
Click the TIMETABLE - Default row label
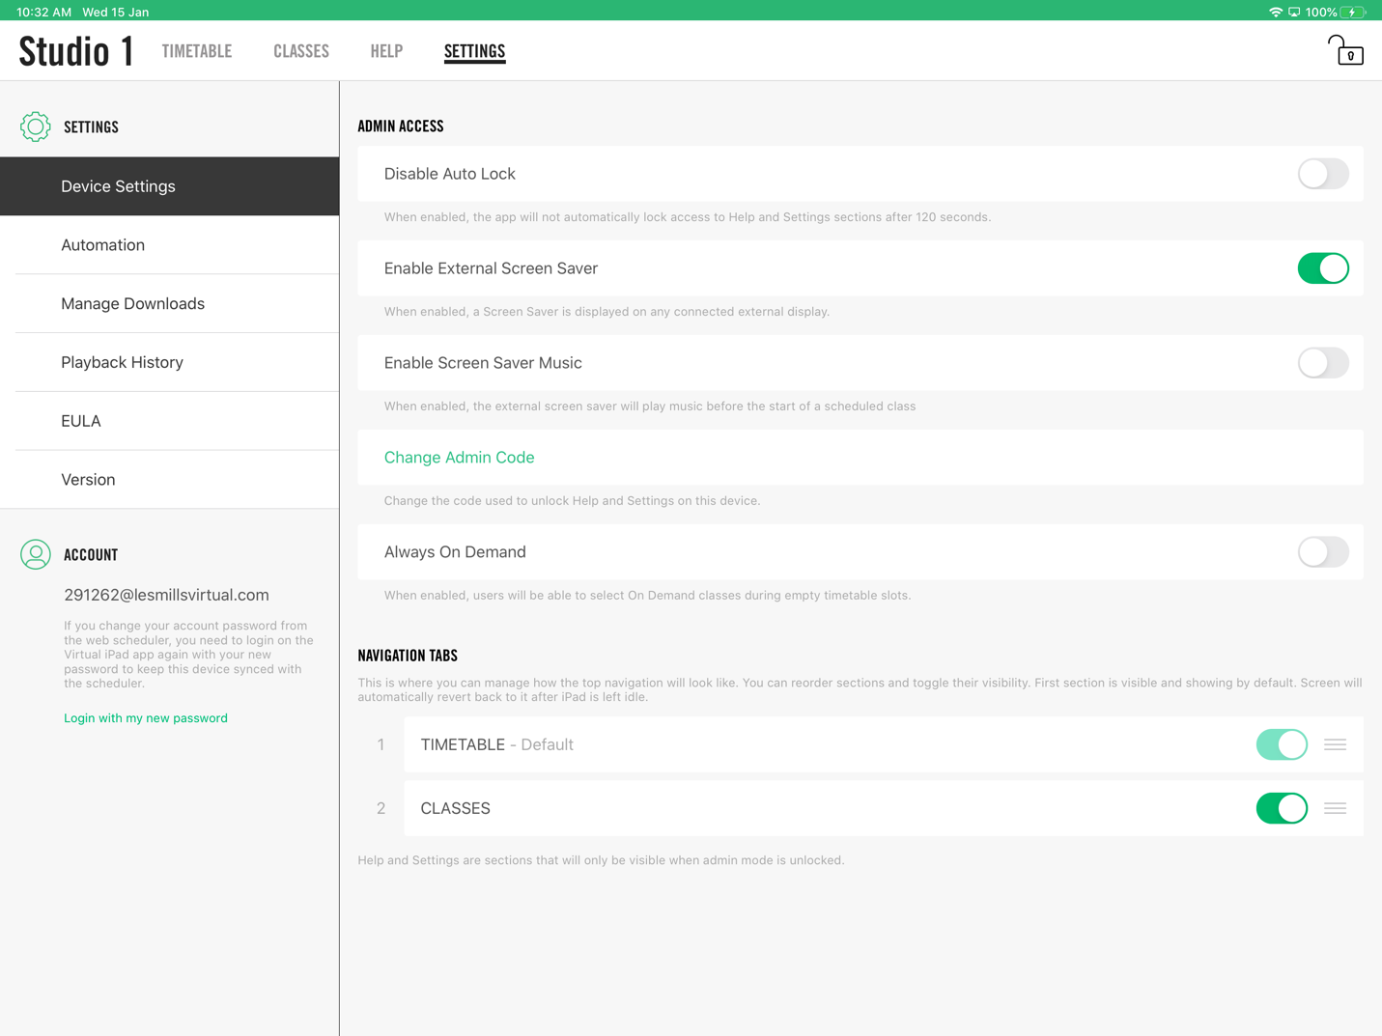tap(496, 744)
